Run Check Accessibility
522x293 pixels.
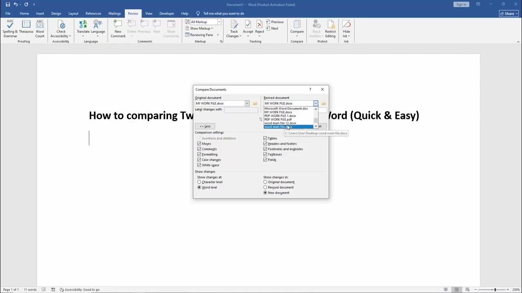[60, 28]
